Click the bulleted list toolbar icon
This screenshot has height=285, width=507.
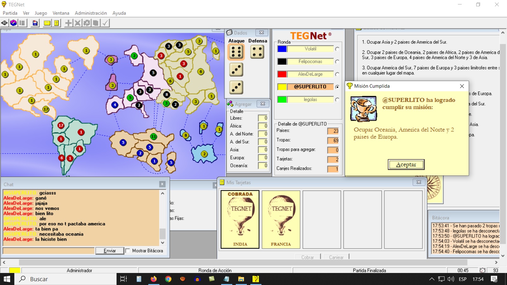coord(22,23)
